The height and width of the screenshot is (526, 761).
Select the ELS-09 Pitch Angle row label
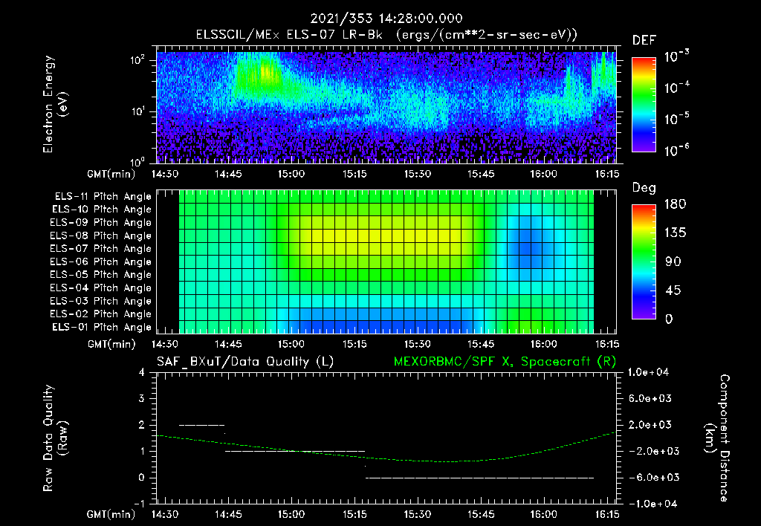[x=101, y=223]
